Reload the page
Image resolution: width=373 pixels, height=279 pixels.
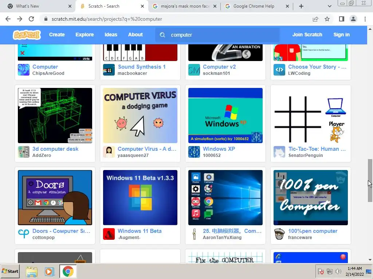31,19
